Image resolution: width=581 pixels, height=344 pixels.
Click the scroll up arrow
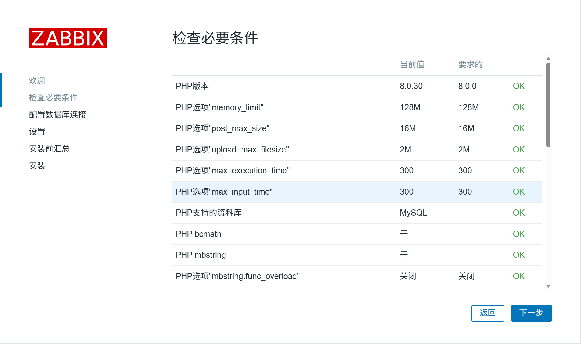click(x=548, y=58)
